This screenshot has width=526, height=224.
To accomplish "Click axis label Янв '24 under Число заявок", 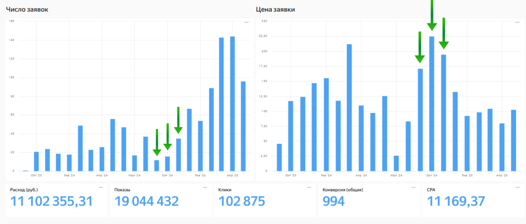I will tap(69, 175).
